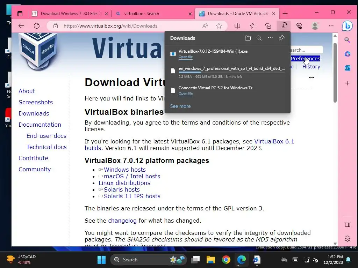Click See more in Downloads panel

pos(180,106)
